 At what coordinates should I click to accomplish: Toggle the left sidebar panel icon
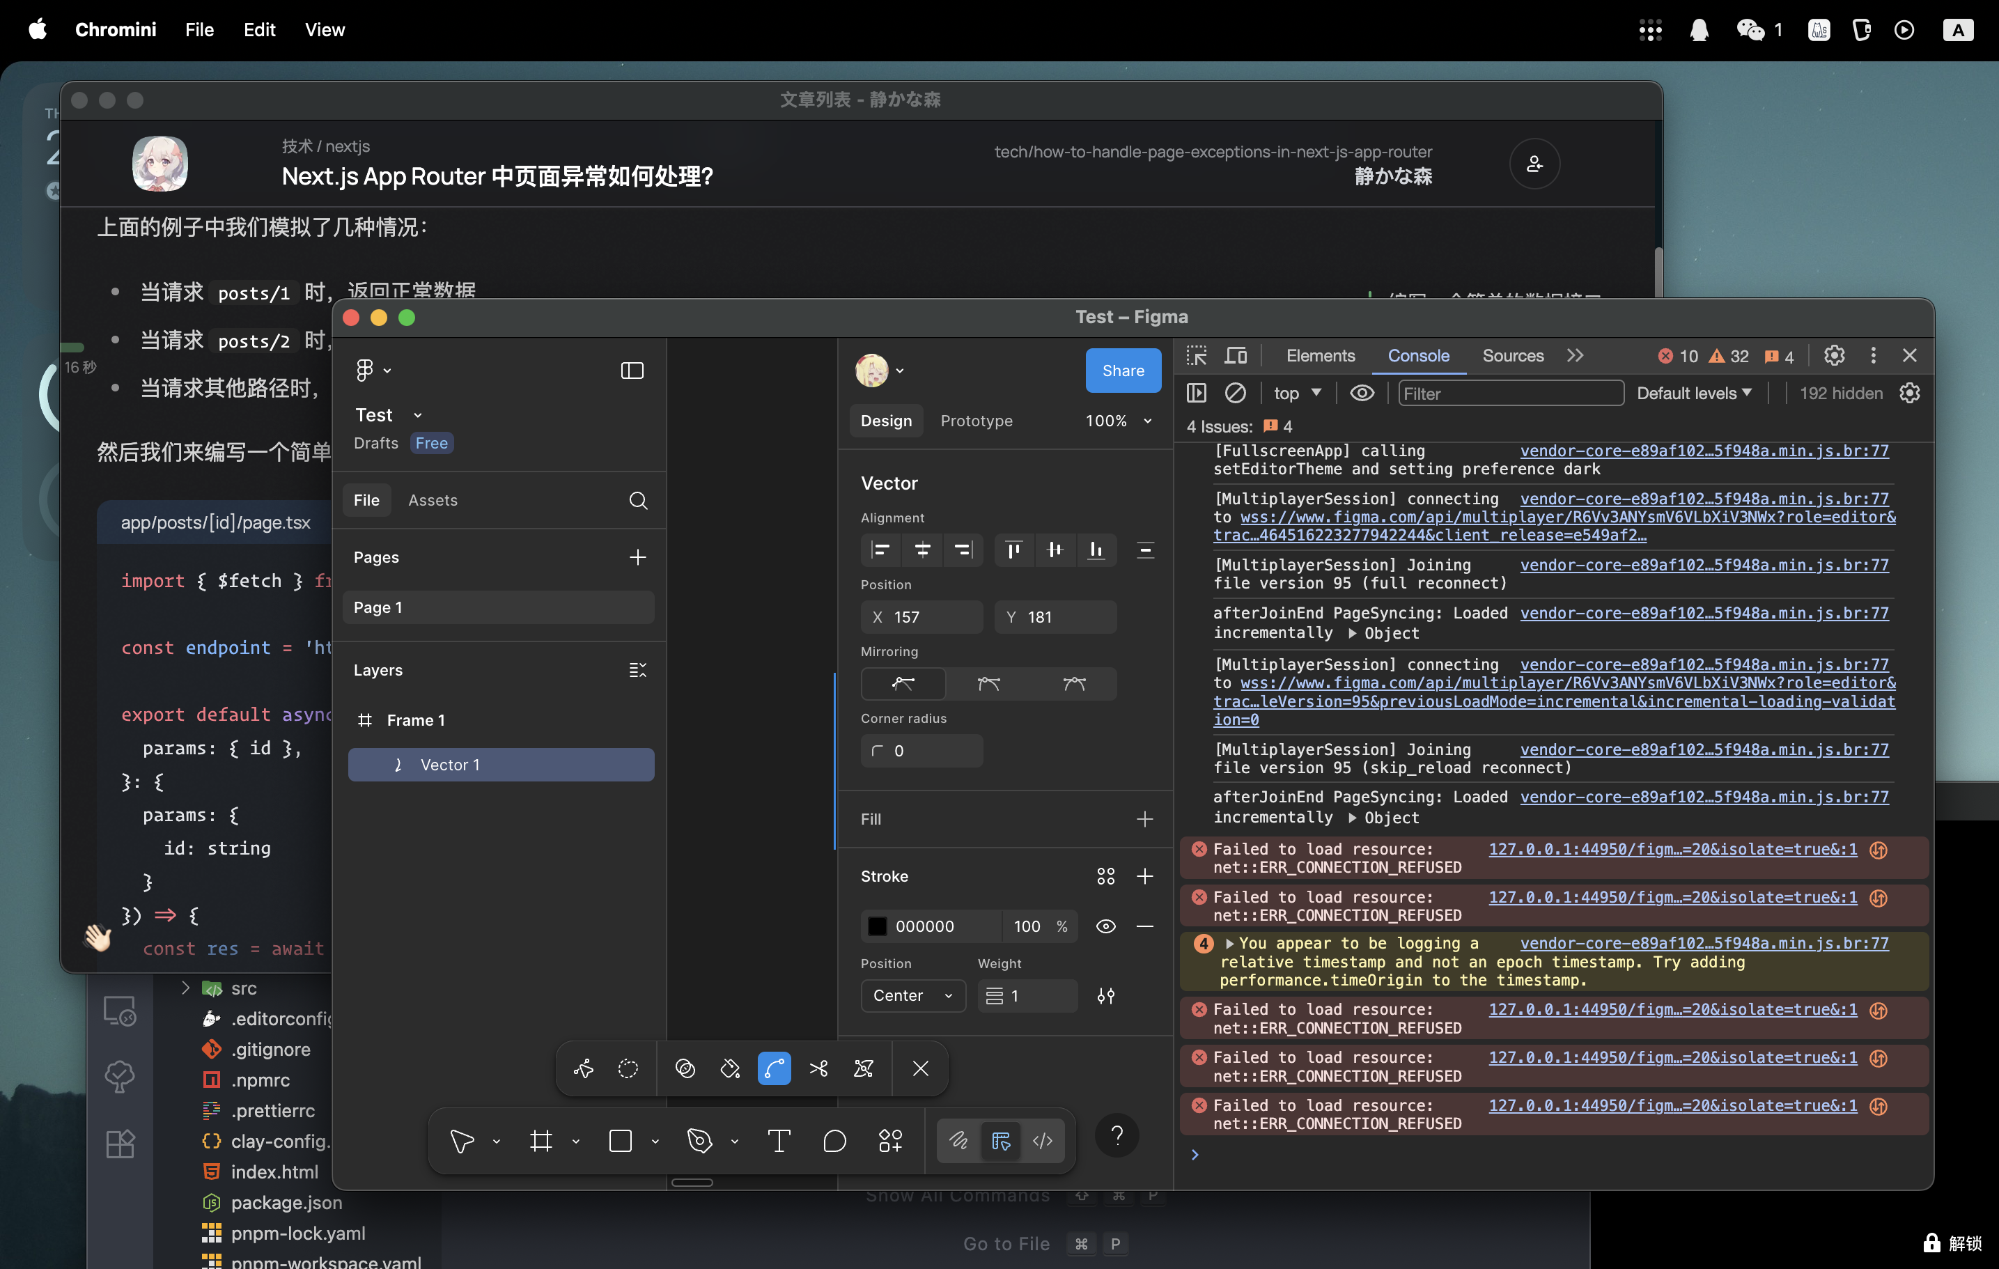coord(632,370)
